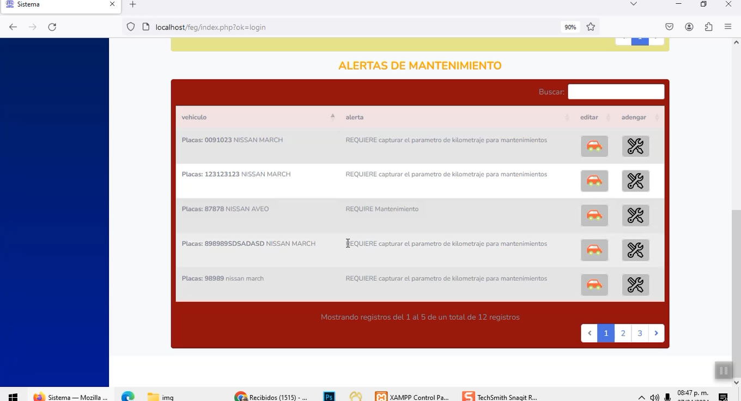Click car edit icon for Placas 98989
Image resolution: width=741 pixels, height=401 pixels.
click(594, 284)
